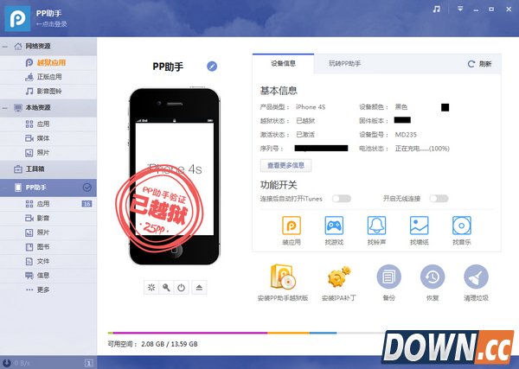Click the download speed icon in status bar
Viewport: 519px width, 369px height.
[x=7, y=363]
